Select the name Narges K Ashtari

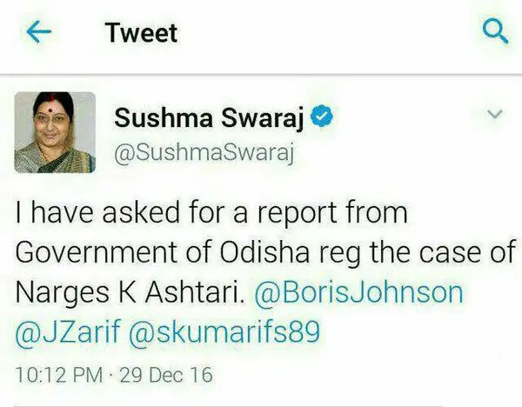point(130,292)
